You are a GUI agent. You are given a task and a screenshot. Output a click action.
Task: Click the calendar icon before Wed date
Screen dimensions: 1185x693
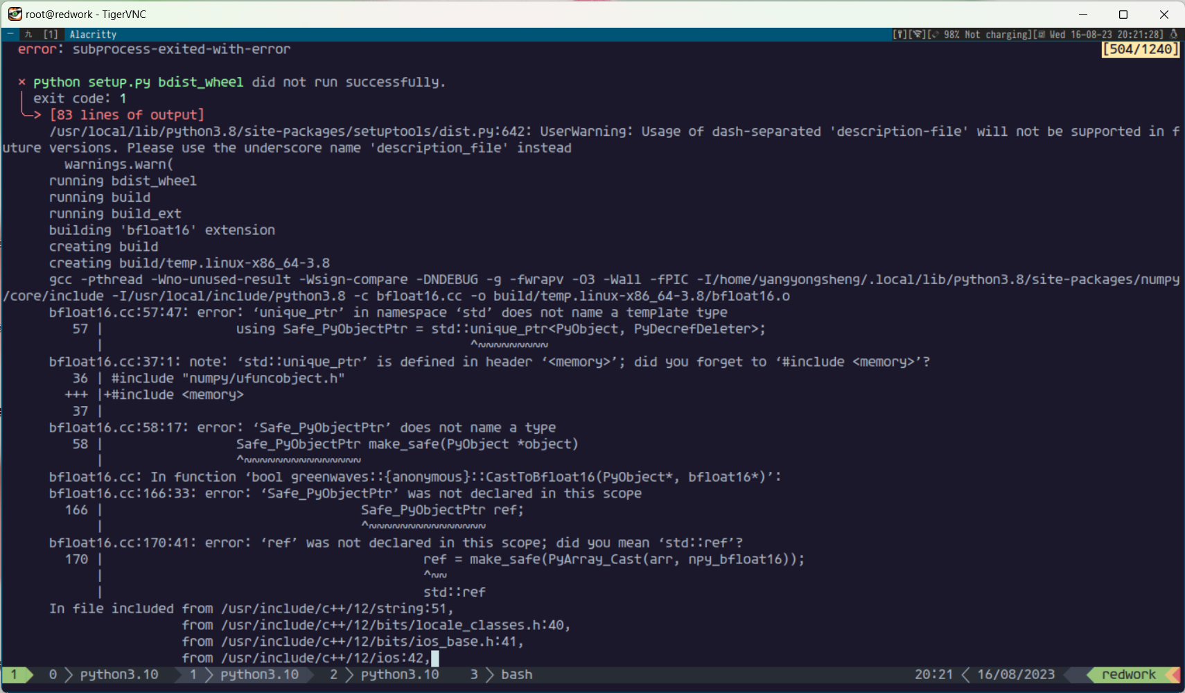[x=1041, y=34]
